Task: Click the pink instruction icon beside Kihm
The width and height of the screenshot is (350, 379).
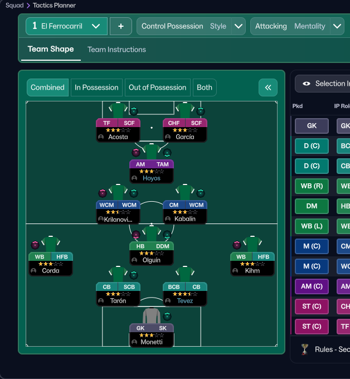Action: coord(237,245)
